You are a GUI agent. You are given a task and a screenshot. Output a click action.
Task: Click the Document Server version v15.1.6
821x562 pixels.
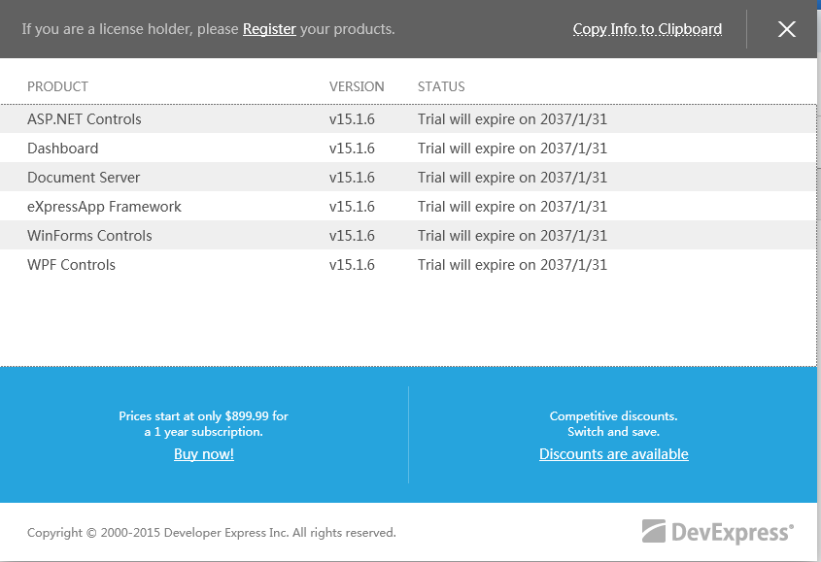(x=352, y=178)
